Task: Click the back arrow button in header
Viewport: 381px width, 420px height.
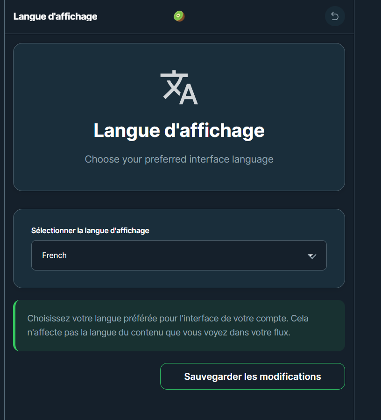Action: click(335, 16)
